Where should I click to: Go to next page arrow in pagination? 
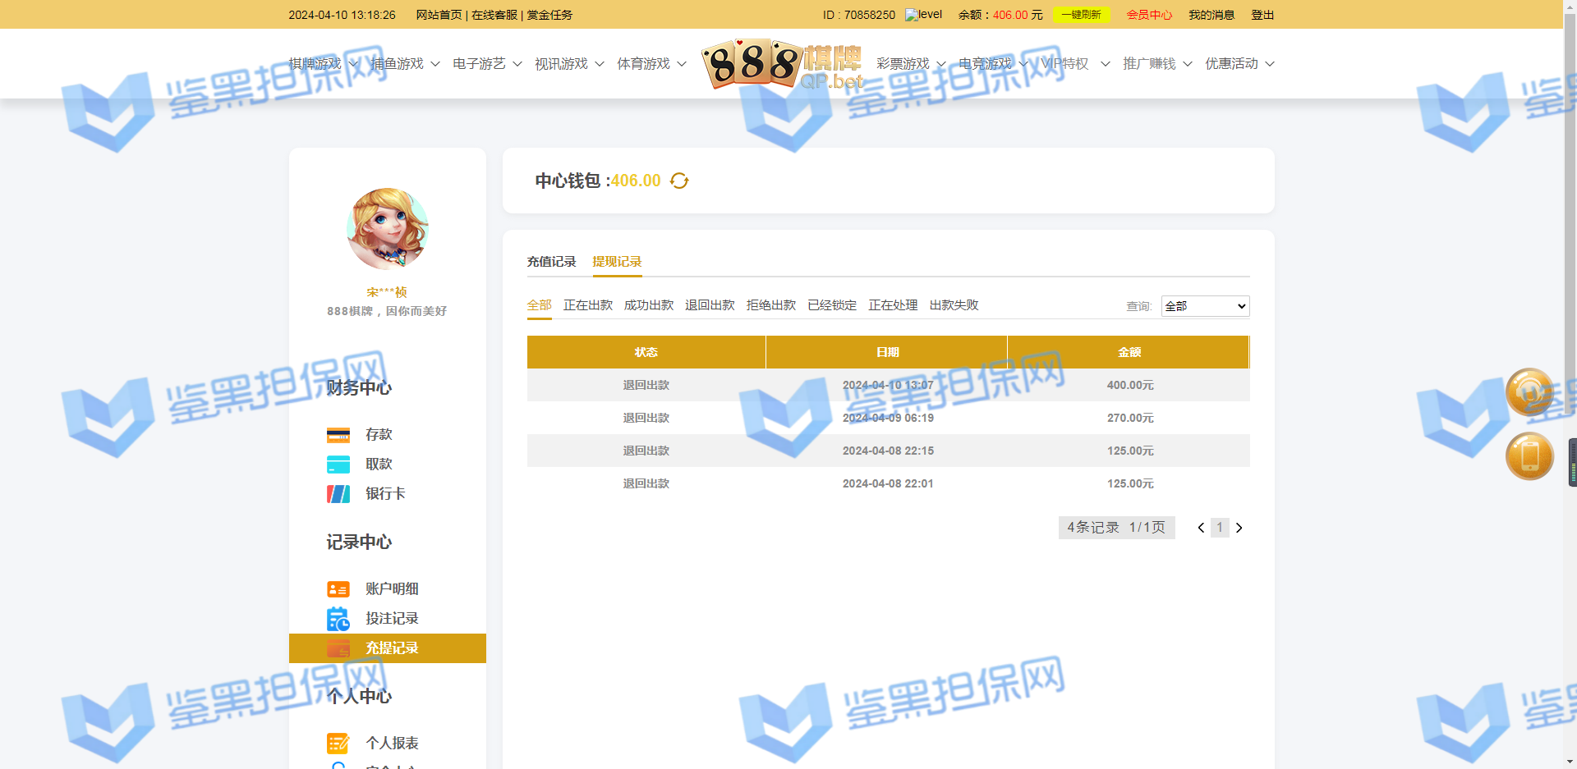1239,528
